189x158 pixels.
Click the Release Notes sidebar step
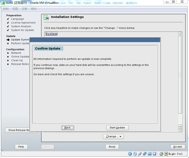20,64
